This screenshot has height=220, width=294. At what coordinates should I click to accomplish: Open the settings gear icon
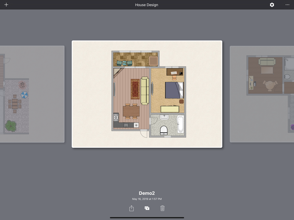click(x=272, y=5)
